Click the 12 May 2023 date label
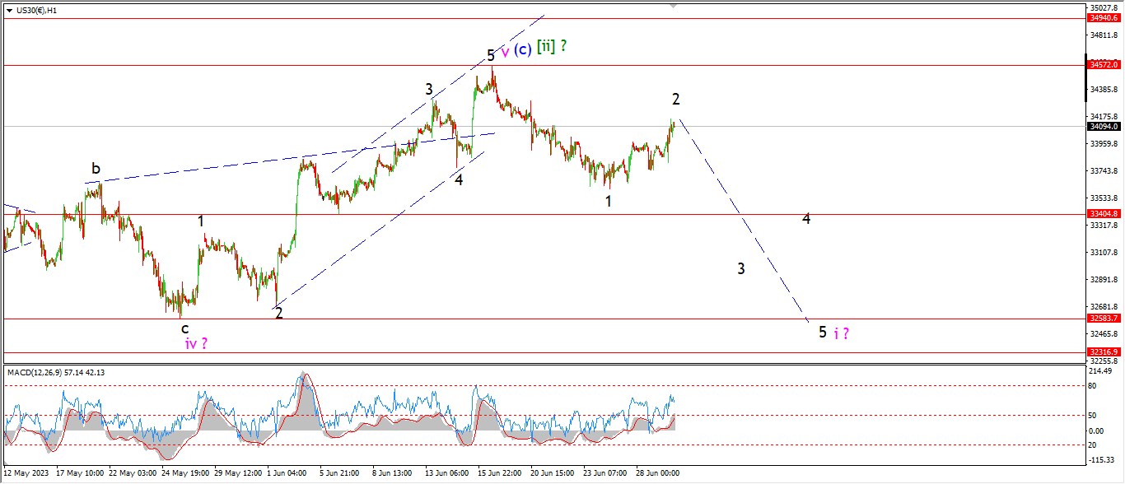This screenshot has height=484, width=1125. tap(25, 473)
